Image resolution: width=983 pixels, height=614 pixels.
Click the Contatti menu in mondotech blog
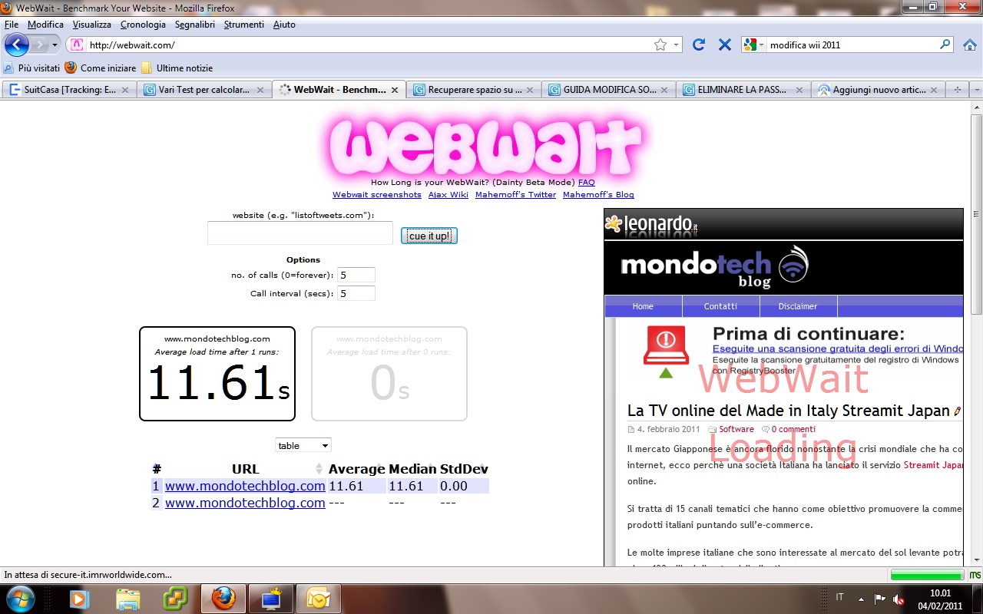coord(720,306)
